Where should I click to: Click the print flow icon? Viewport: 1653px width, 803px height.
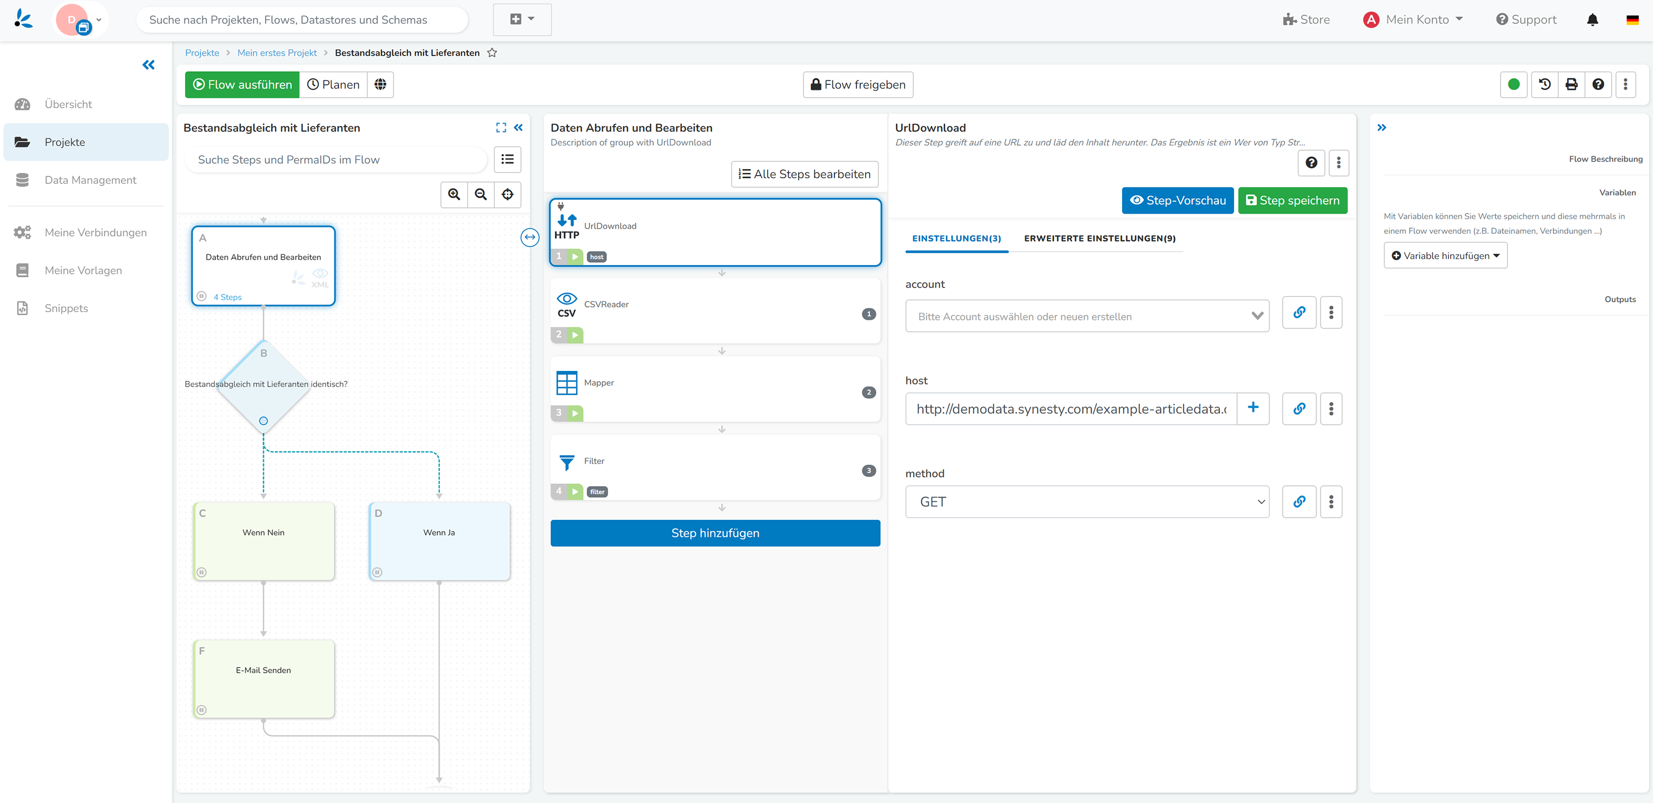(x=1571, y=84)
